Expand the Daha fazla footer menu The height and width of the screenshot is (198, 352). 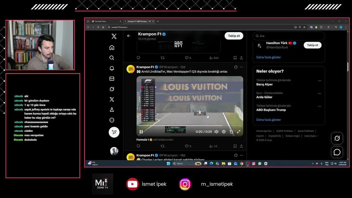pyautogui.click(x=311, y=136)
